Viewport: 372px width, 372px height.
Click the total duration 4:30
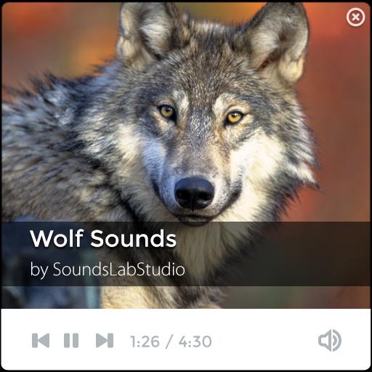pyautogui.click(x=195, y=341)
